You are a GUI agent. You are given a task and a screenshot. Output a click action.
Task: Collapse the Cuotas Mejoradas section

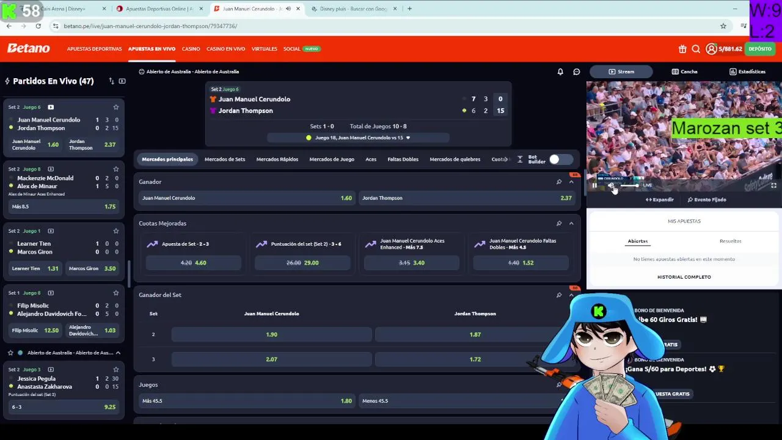571,223
